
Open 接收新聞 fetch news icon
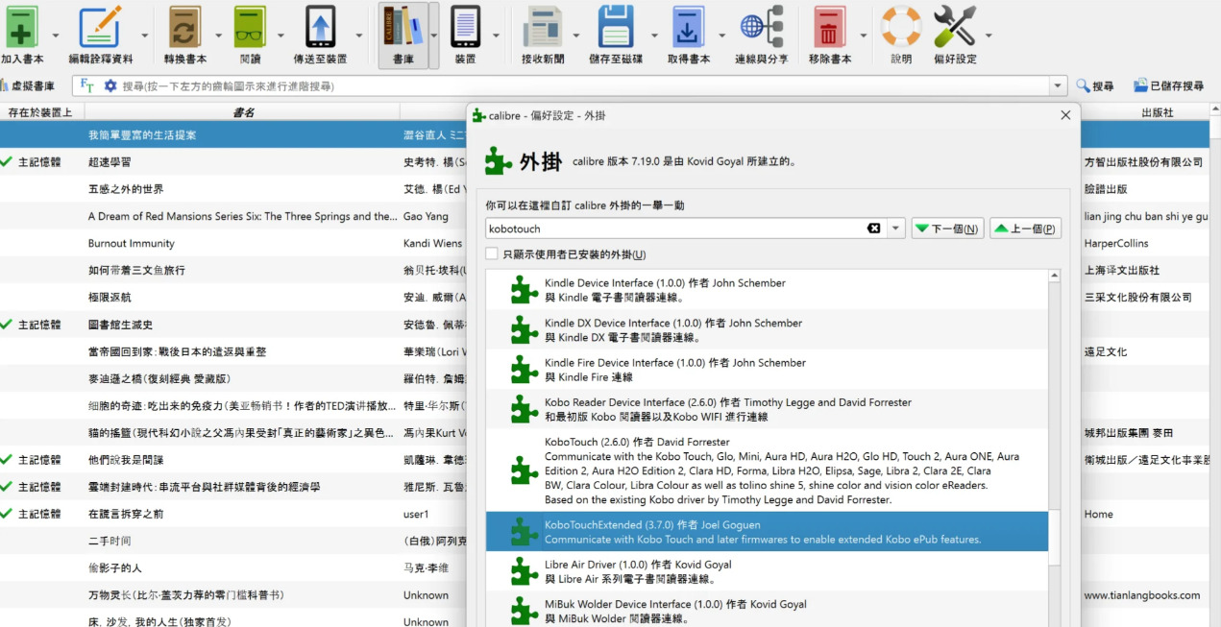[x=543, y=27]
